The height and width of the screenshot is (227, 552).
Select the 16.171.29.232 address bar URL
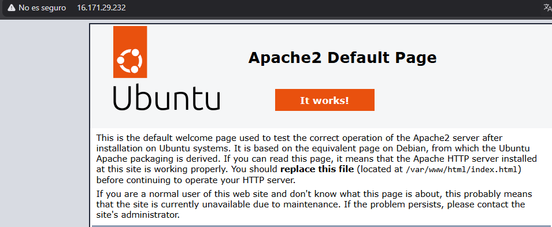(x=101, y=8)
